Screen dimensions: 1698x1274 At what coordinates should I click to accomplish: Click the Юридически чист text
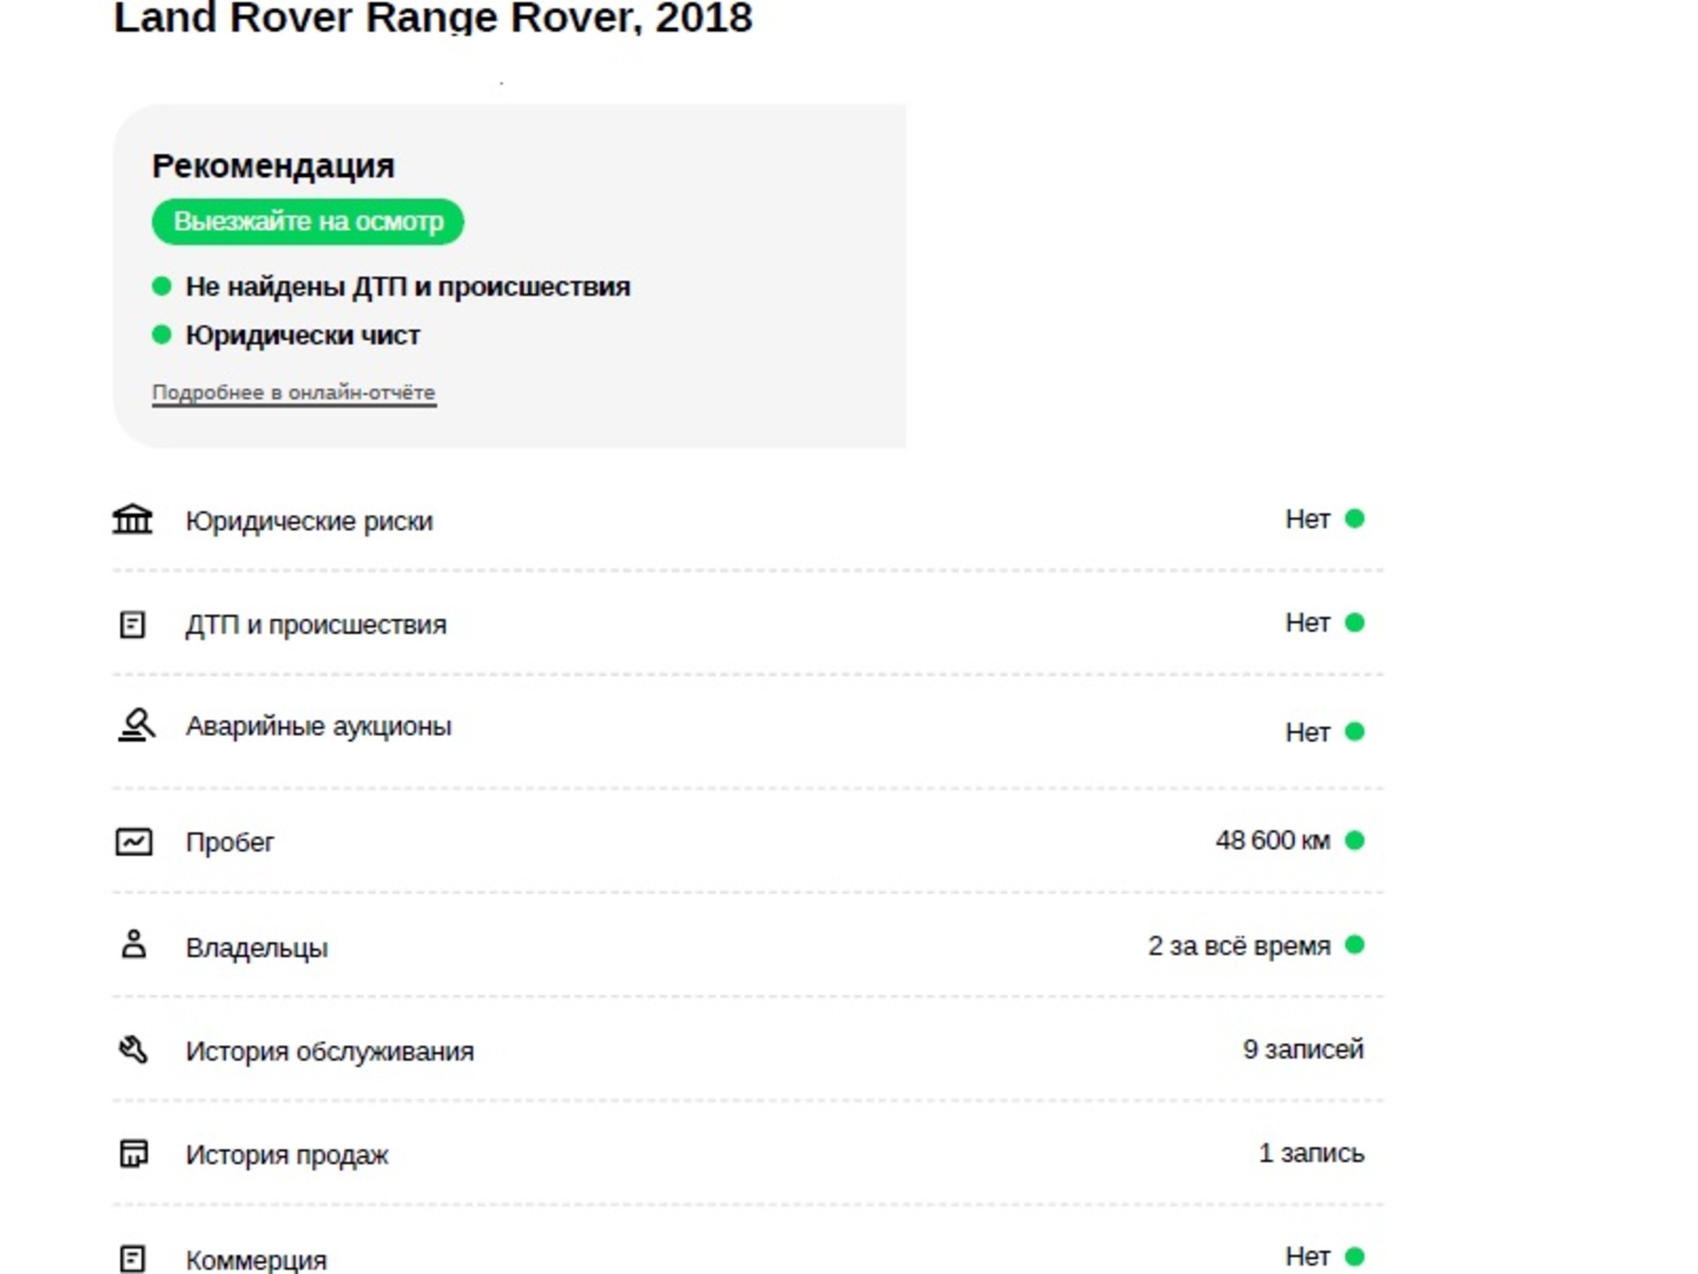302,335
